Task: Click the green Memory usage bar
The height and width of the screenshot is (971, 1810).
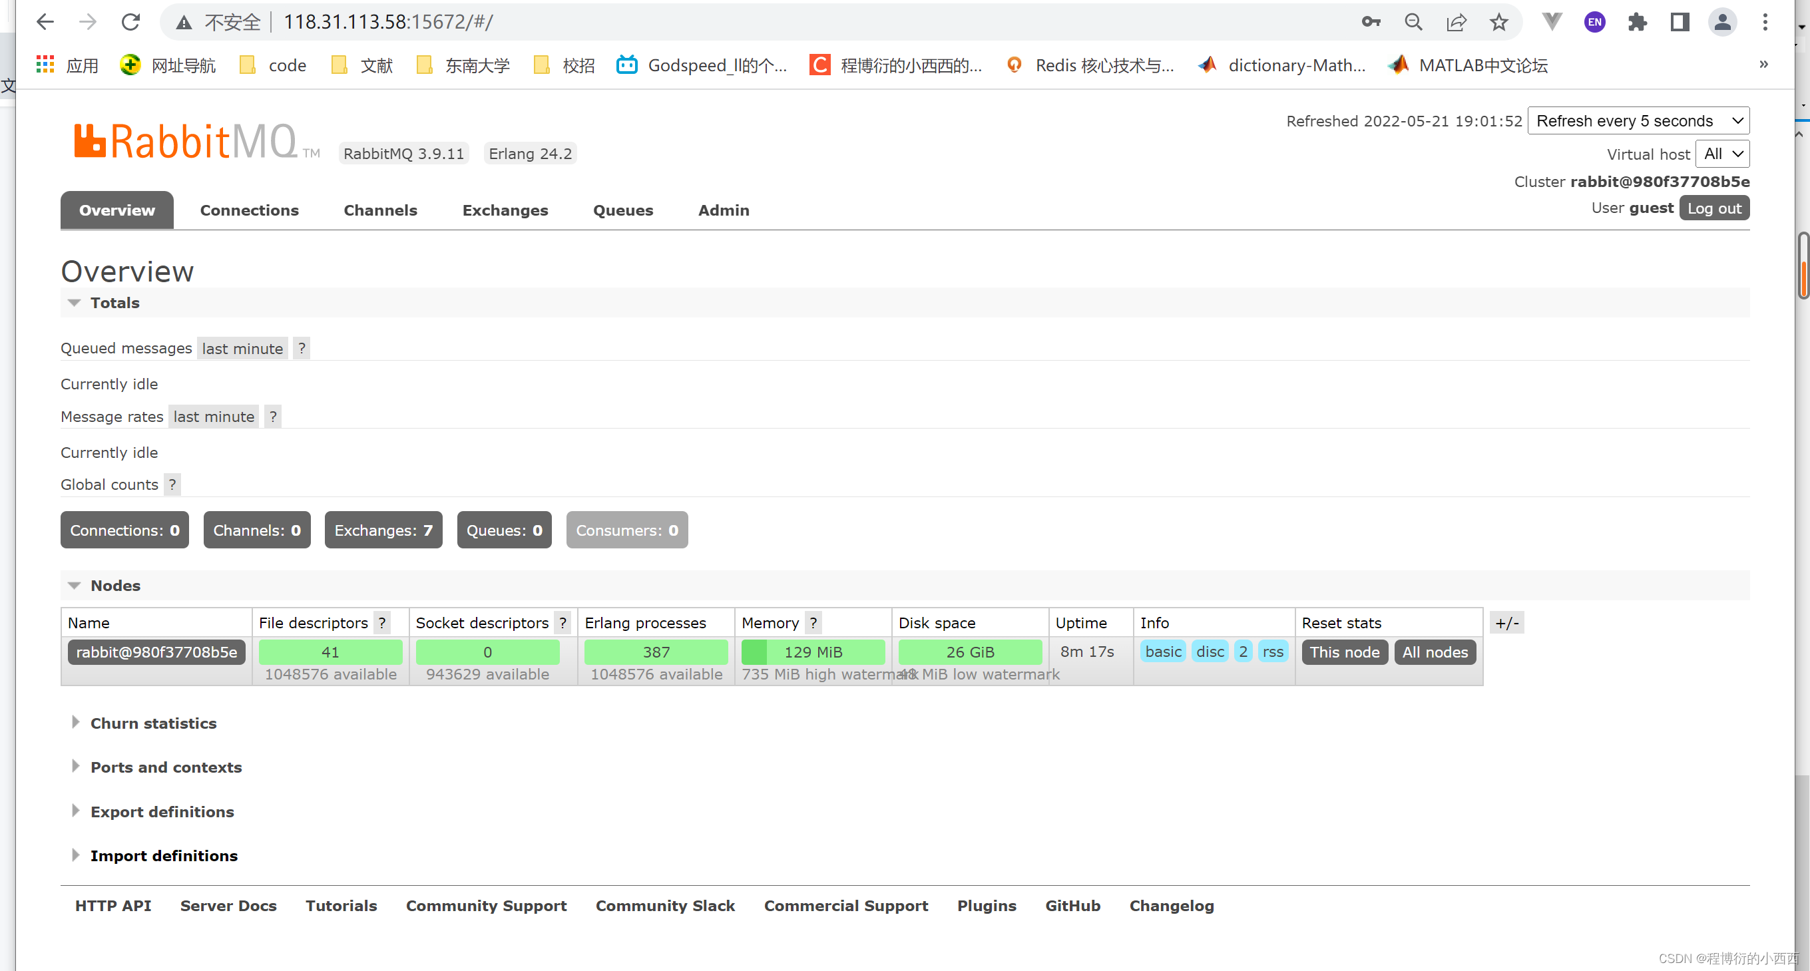Action: 813,652
